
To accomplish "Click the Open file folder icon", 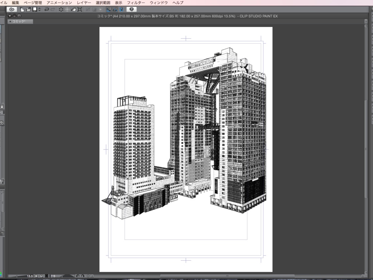I will (28, 9).
